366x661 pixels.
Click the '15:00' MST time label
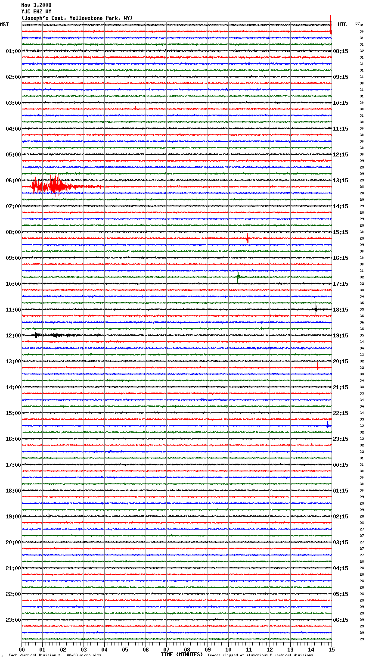pos(13,413)
